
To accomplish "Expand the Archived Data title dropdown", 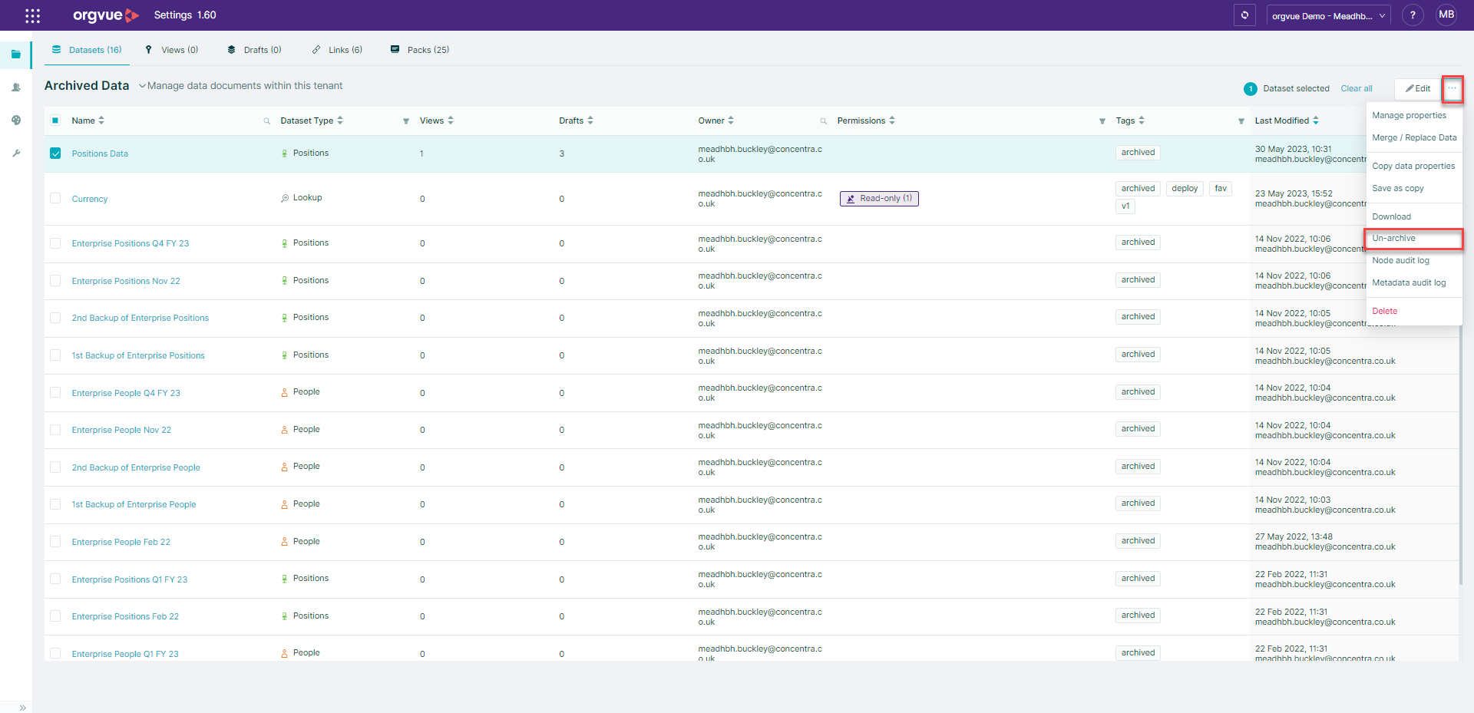I will click(142, 86).
